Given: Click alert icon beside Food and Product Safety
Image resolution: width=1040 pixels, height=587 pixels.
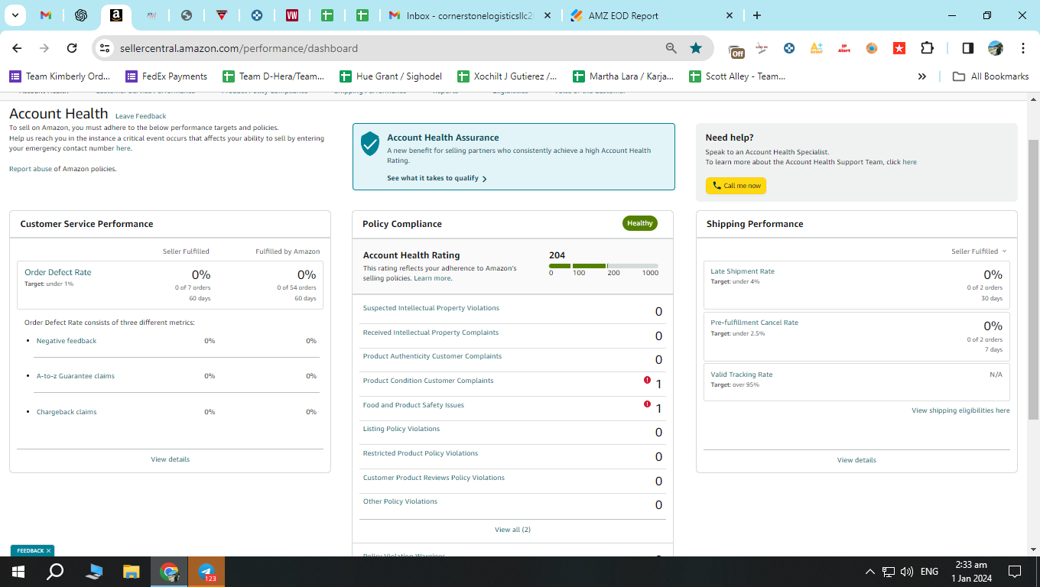Looking at the screenshot, I should (x=647, y=404).
